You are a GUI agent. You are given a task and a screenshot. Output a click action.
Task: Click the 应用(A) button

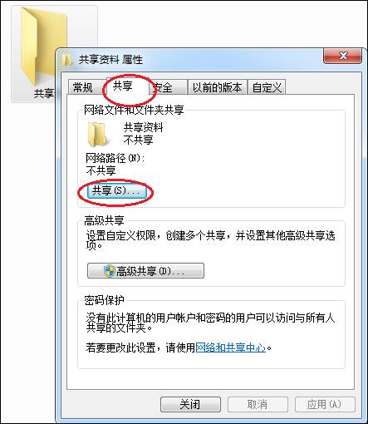click(x=325, y=404)
